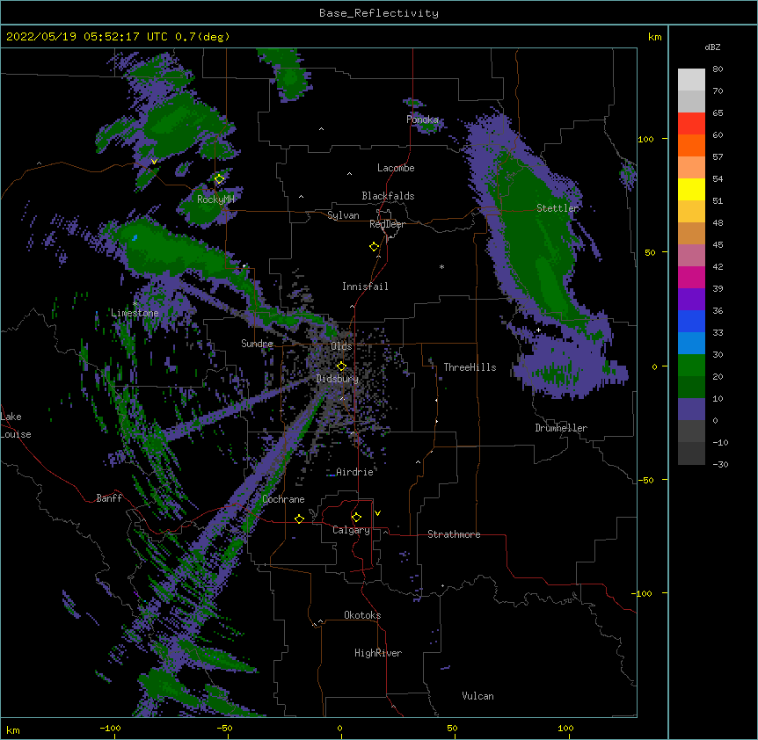
Task: Select the bright green swatch between 30 and 20
Action: (x=691, y=366)
